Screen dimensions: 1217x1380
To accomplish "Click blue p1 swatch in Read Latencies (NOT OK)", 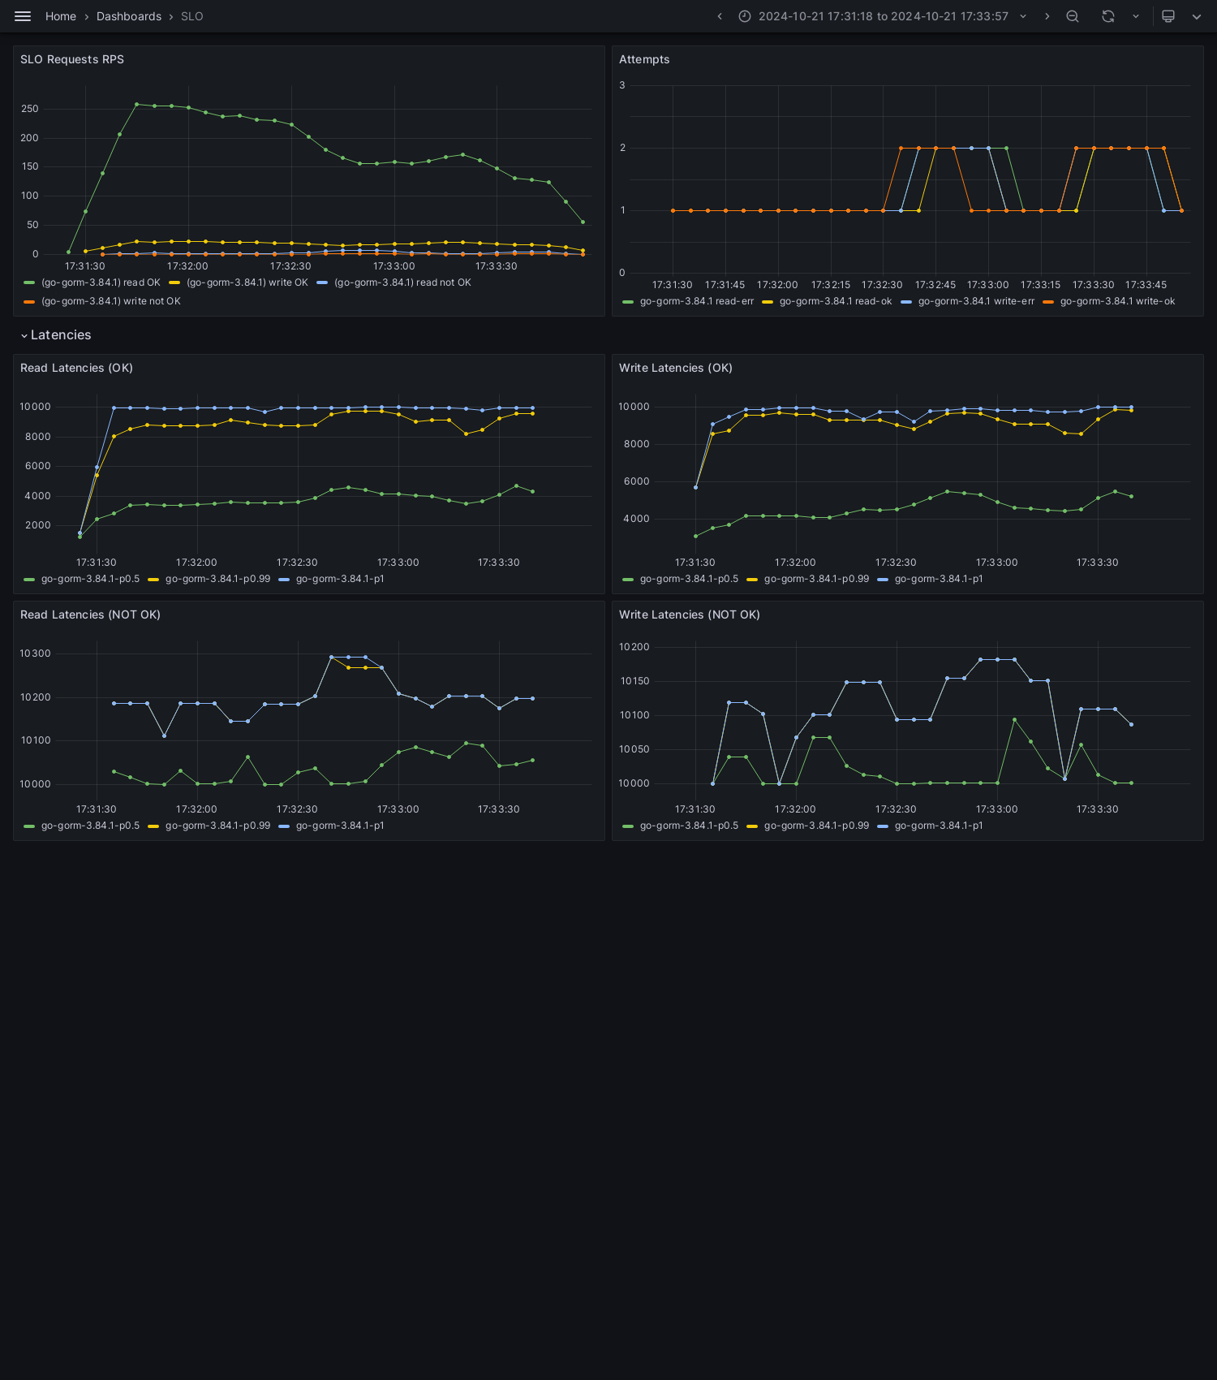I will (x=284, y=826).
